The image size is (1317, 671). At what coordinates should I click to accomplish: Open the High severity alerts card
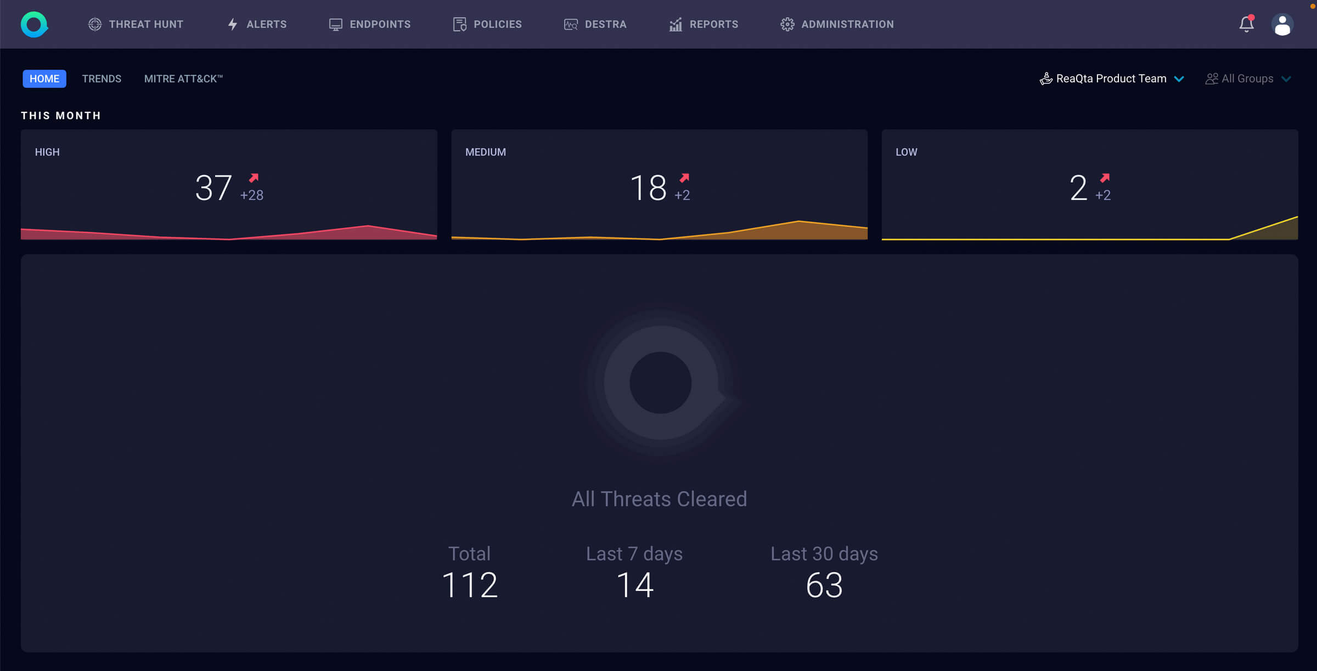tap(229, 184)
